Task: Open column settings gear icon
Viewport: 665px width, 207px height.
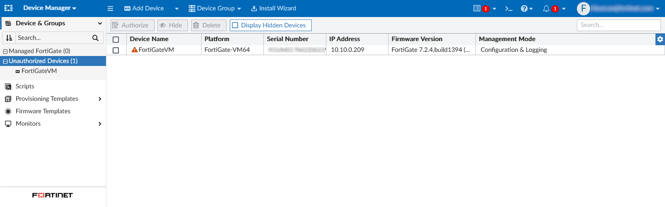Action: 660,39
